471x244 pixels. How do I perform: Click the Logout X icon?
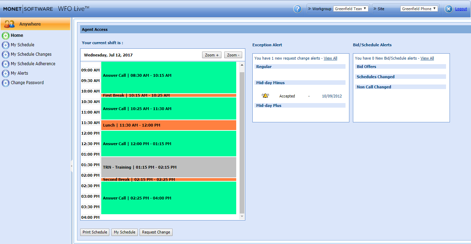448,9
